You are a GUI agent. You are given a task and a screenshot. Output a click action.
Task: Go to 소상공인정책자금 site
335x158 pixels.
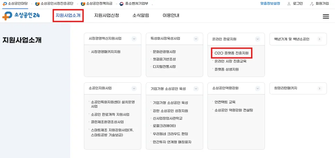click(99, 4)
